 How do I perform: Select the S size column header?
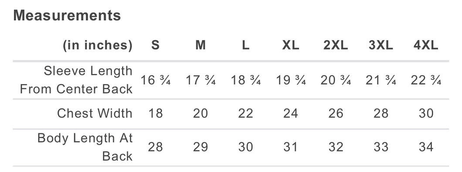click(x=155, y=45)
